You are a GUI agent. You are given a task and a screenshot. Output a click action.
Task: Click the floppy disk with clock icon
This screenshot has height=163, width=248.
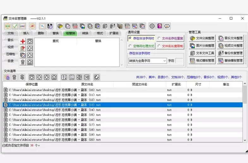(50, 26)
